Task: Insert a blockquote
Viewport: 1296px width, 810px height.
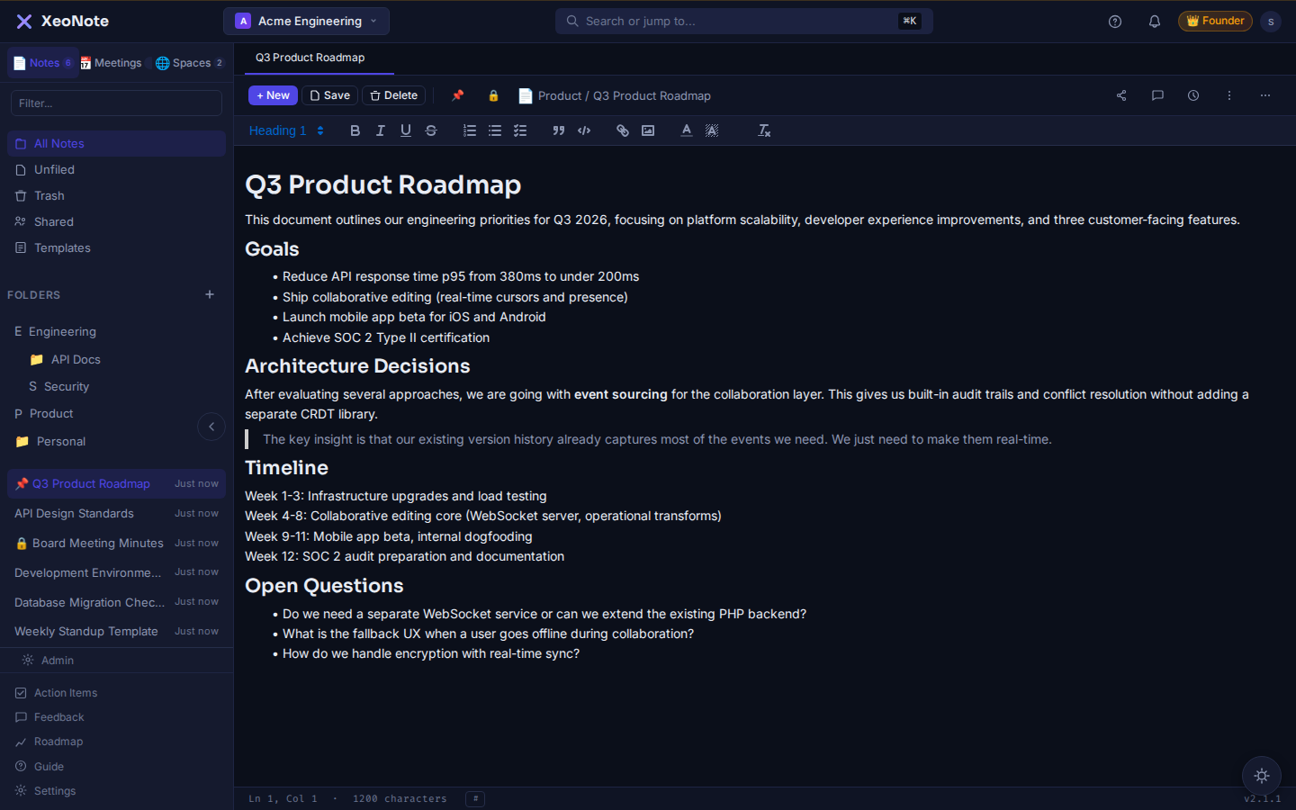Action: (559, 130)
